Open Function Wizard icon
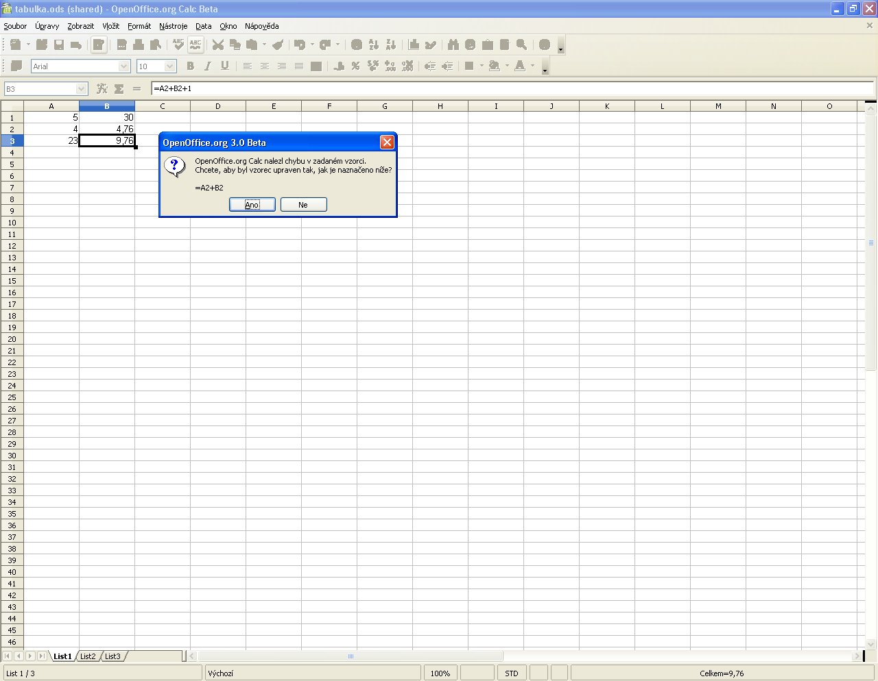 (102, 88)
